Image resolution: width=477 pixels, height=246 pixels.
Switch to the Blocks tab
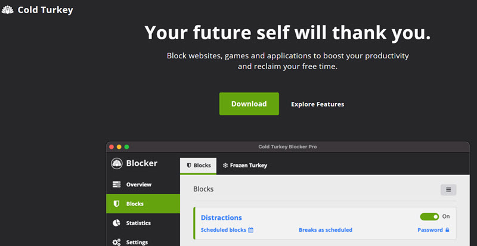[199, 166]
